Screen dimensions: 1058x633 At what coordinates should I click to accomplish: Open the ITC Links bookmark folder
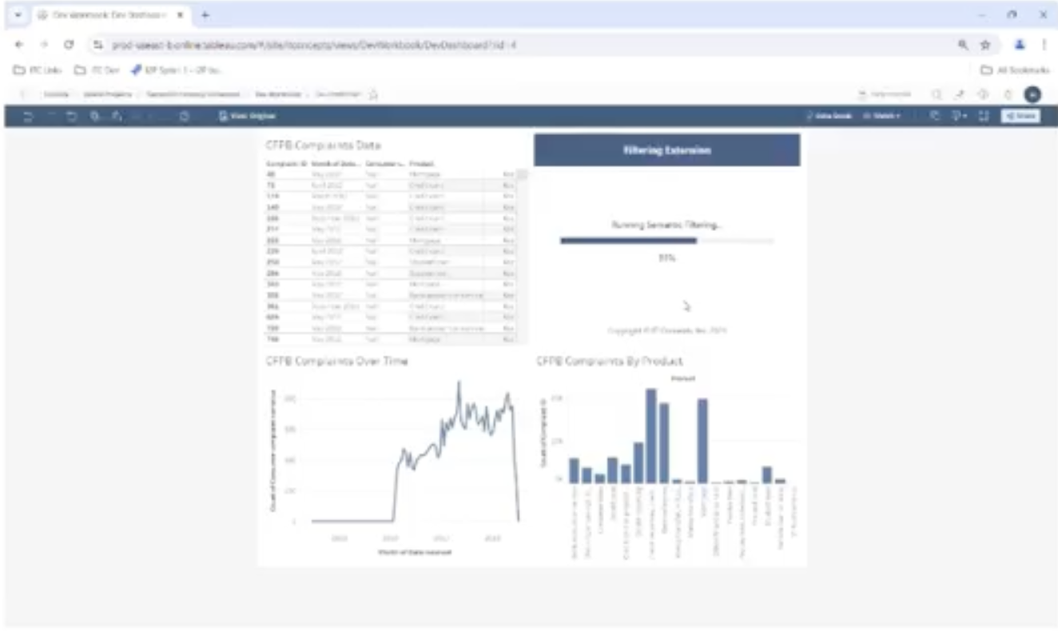click(38, 70)
